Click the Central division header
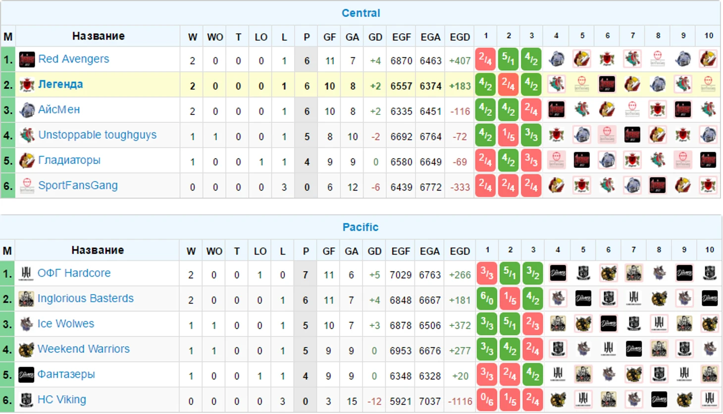The width and height of the screenshot is (723, 414). [361, 13]
